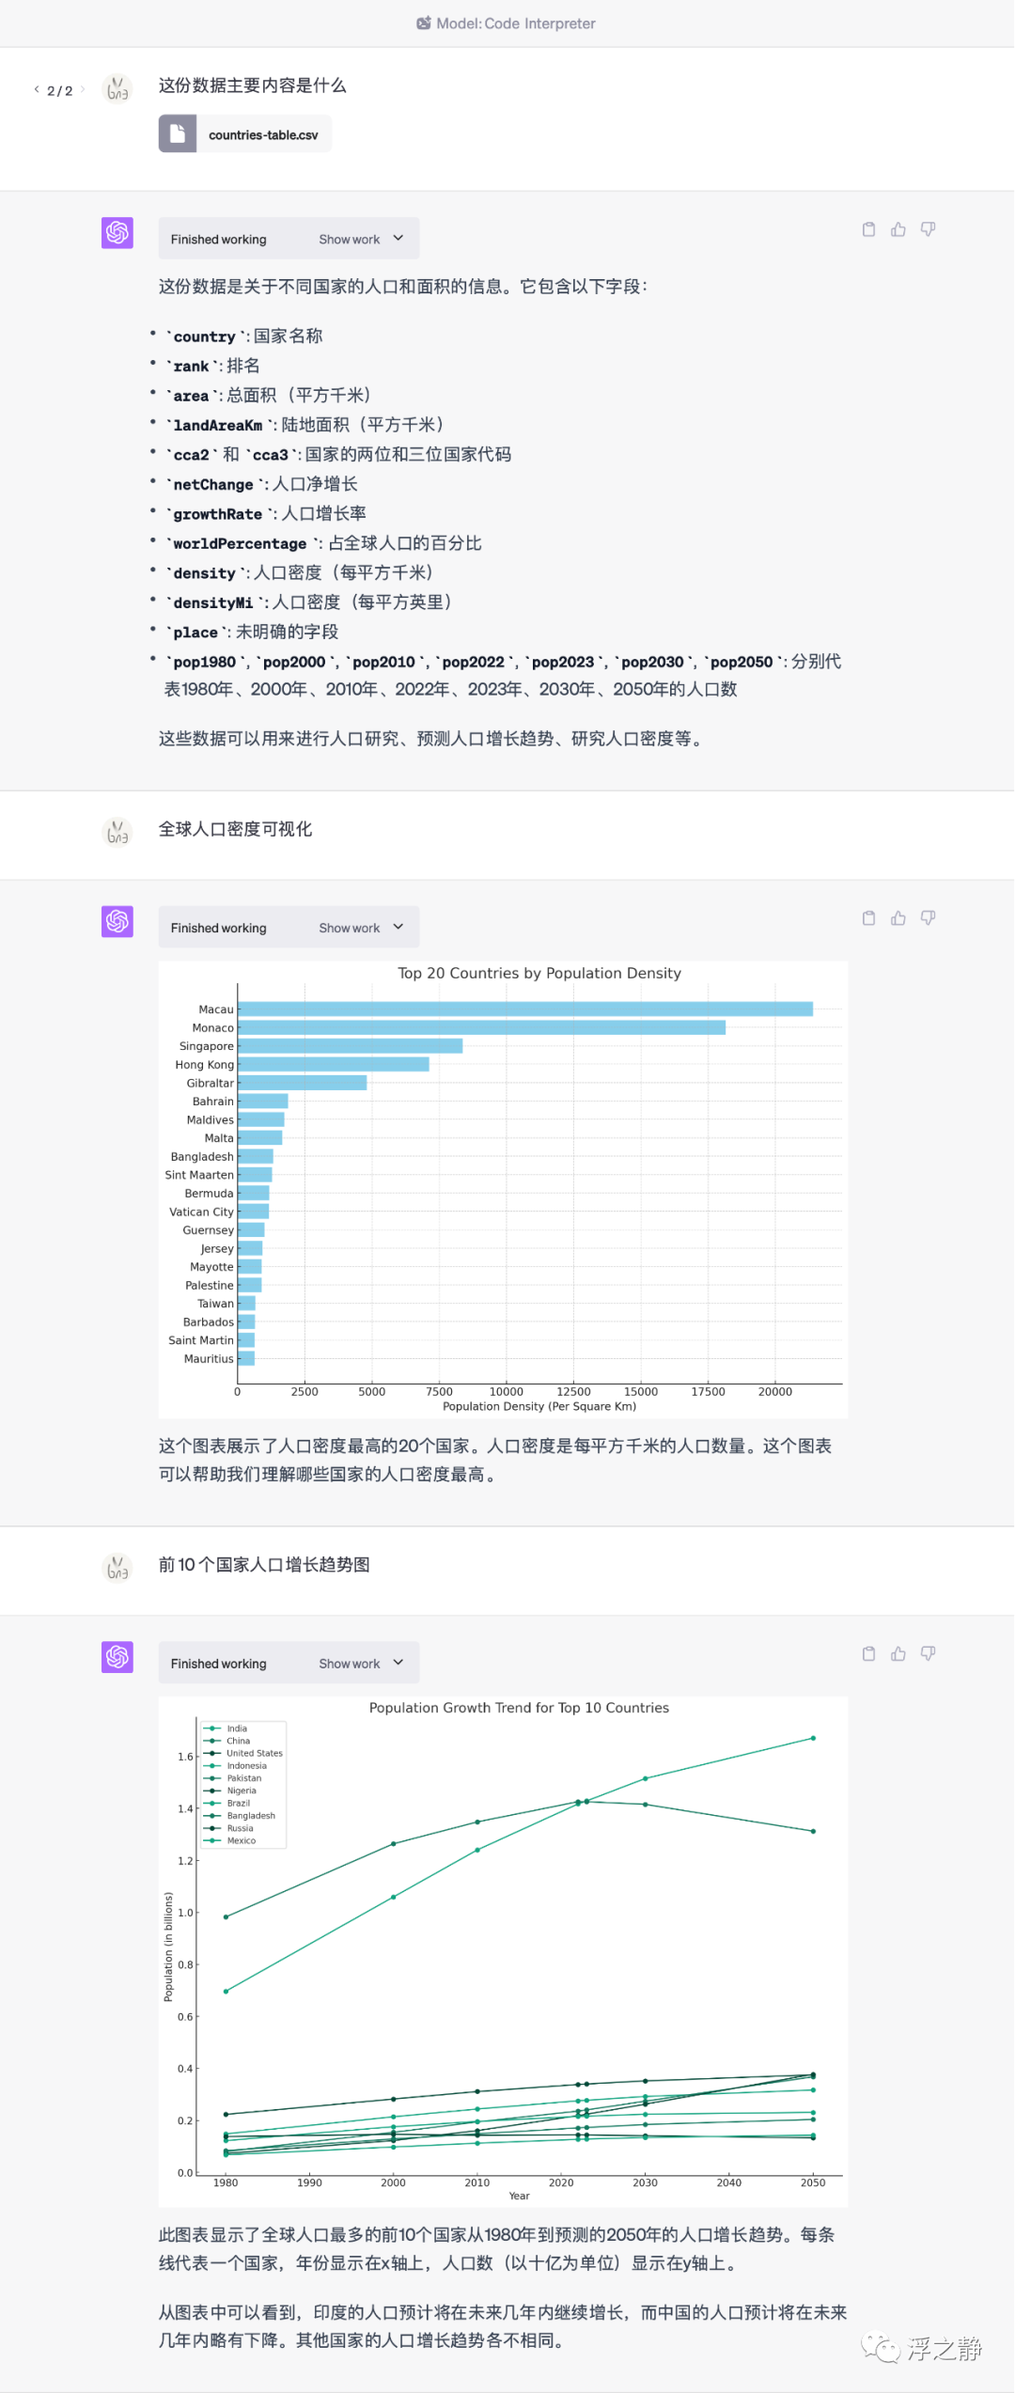Click the file icon of countries-table.csv
The height and width of the screenshot is (2393, 1015).
(x=178, y=133)
